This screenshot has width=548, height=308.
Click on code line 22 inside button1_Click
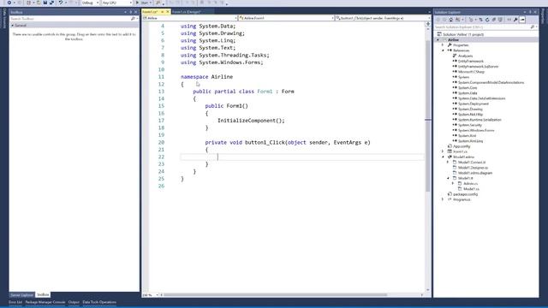point(302,157)
